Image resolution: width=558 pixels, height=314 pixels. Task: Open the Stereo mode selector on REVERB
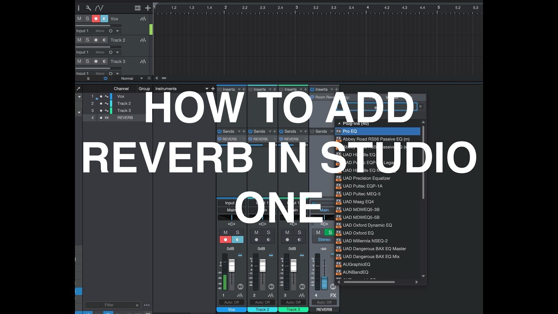coord(324,239)
